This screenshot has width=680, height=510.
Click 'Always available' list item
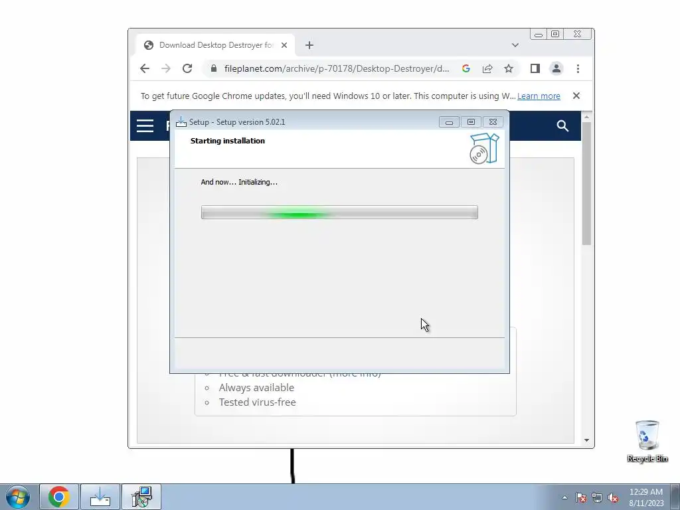coord(256,388)
